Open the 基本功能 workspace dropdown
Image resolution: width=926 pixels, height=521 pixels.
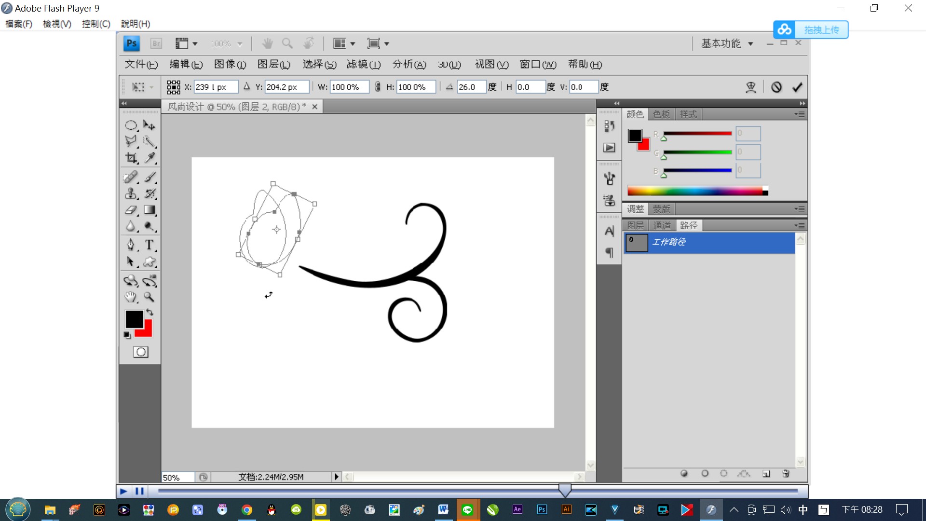click(727, 44)
